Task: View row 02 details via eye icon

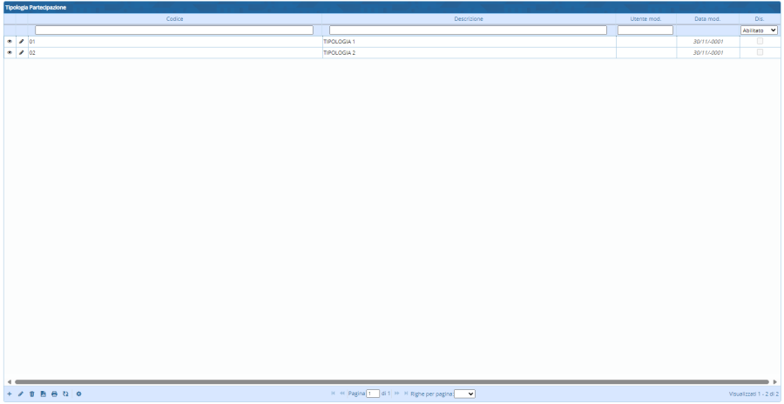Action: 10,52
